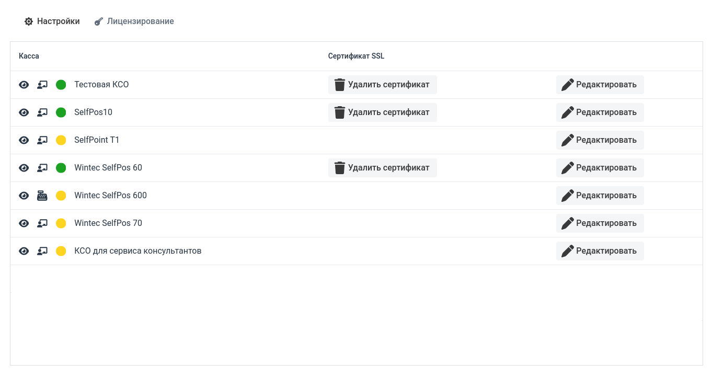This screenshot has width=712, height=375.
Task: Open the Настройки tab
Action: coord(52,21)
